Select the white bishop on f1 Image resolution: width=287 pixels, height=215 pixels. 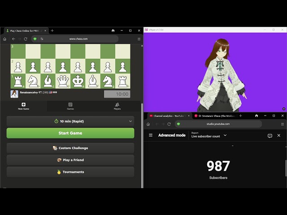coord(93,81)
